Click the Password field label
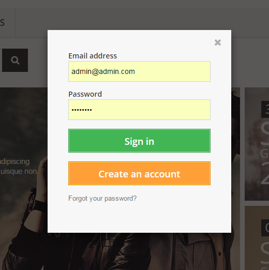Viewport: 269px width, 270px height. pyautogui.click(x=85, y=94)
